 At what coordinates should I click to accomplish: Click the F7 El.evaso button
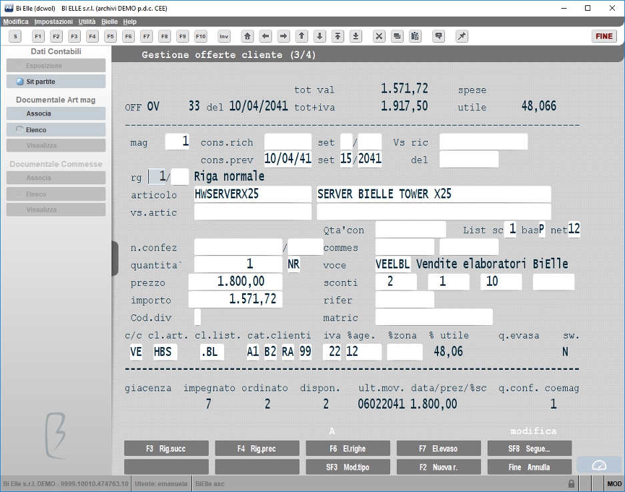point(439,449)
